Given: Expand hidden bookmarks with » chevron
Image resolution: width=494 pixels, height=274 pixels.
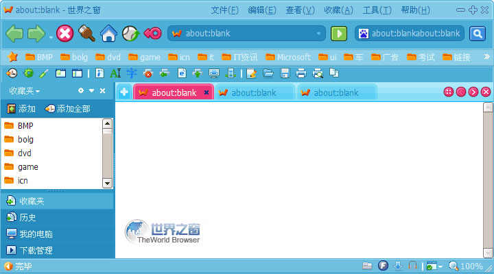Looking at the screenshot, I should click(x=486, y=57).
